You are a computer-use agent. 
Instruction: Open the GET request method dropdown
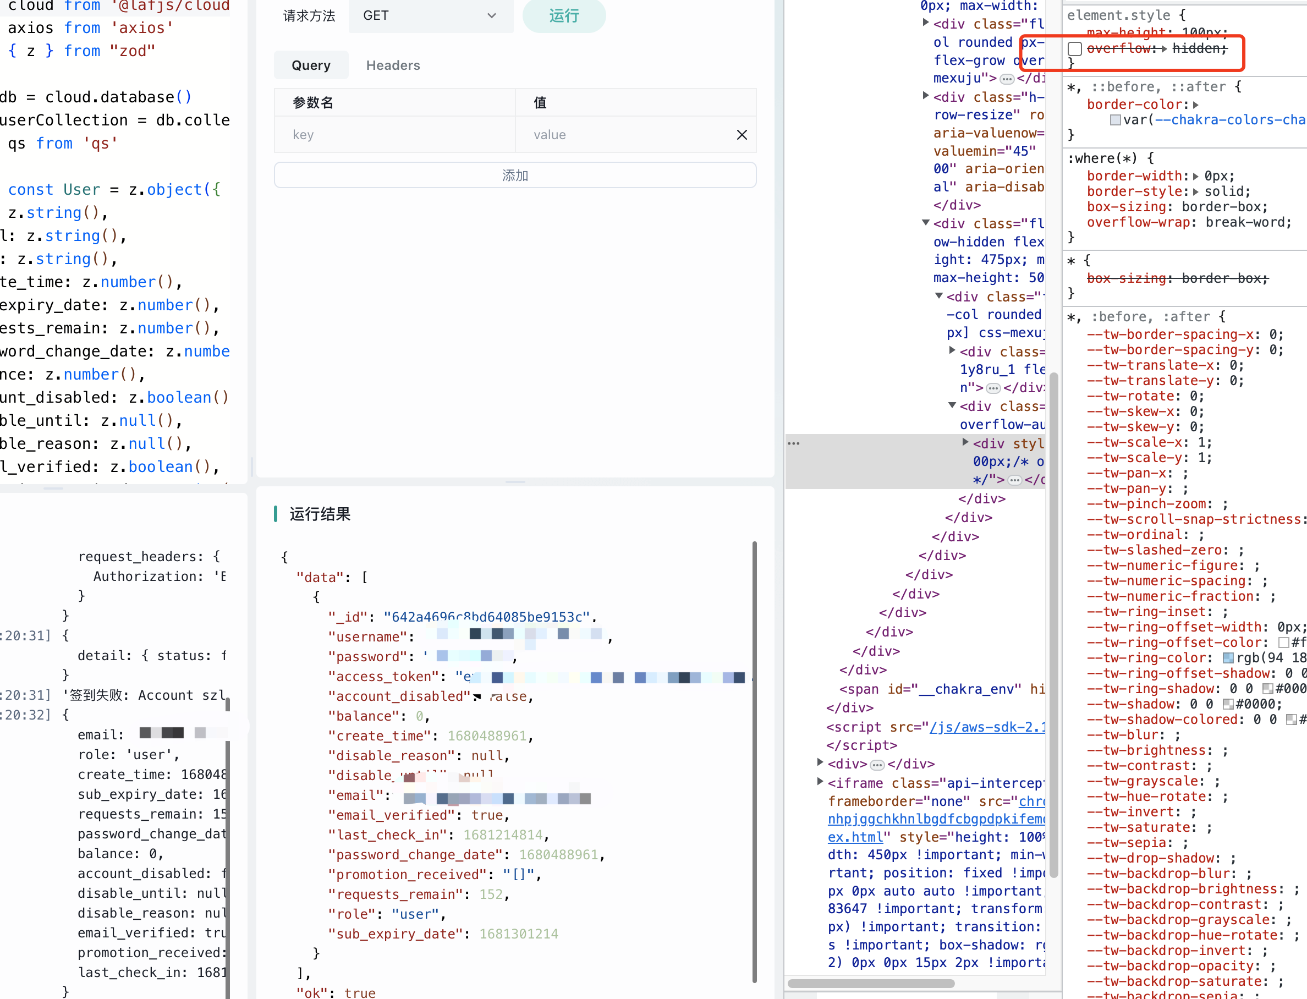click(x=431, y=15)
